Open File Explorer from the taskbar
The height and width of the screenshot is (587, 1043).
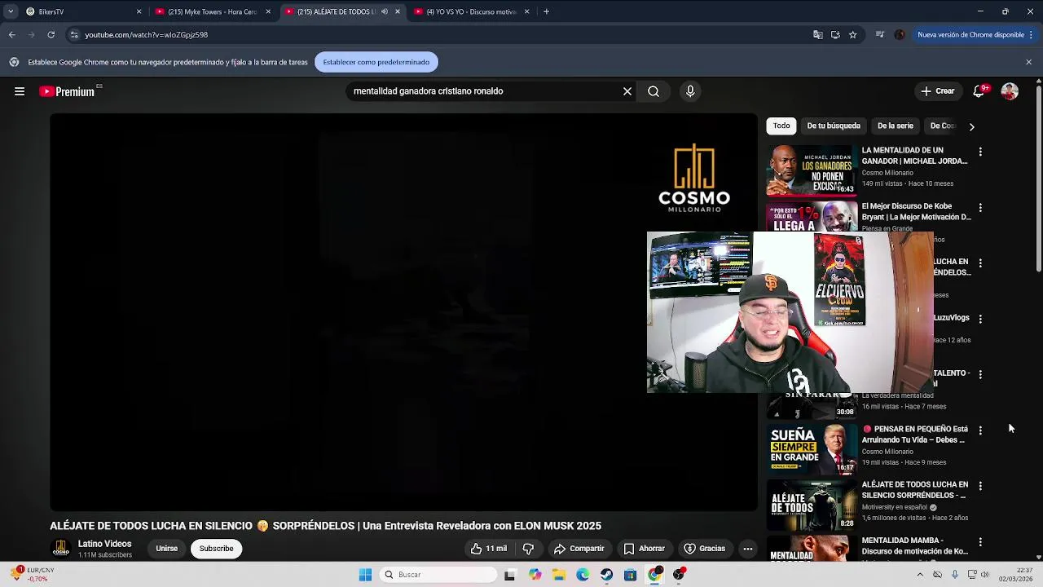tap(559, 575)
